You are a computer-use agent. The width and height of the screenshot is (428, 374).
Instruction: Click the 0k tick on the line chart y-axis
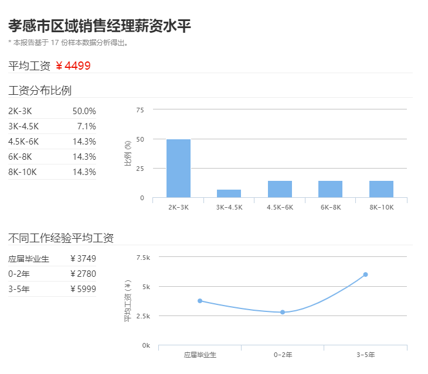pyautogui.click(x=147, y=345)
